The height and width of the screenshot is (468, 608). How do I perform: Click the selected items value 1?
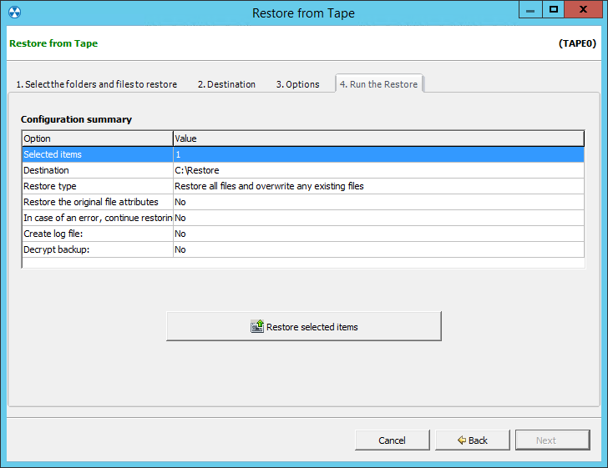click(178, 154)
